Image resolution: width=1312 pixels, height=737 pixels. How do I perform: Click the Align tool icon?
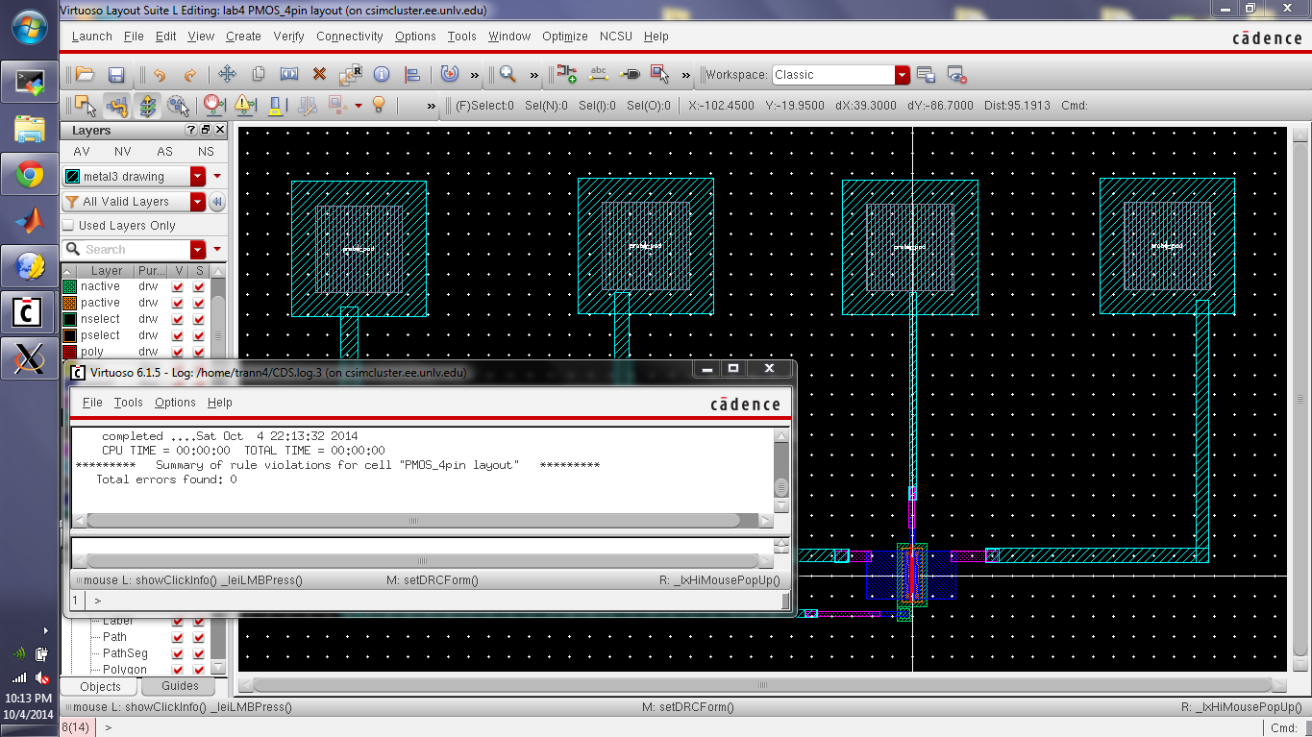click(412, 74)
